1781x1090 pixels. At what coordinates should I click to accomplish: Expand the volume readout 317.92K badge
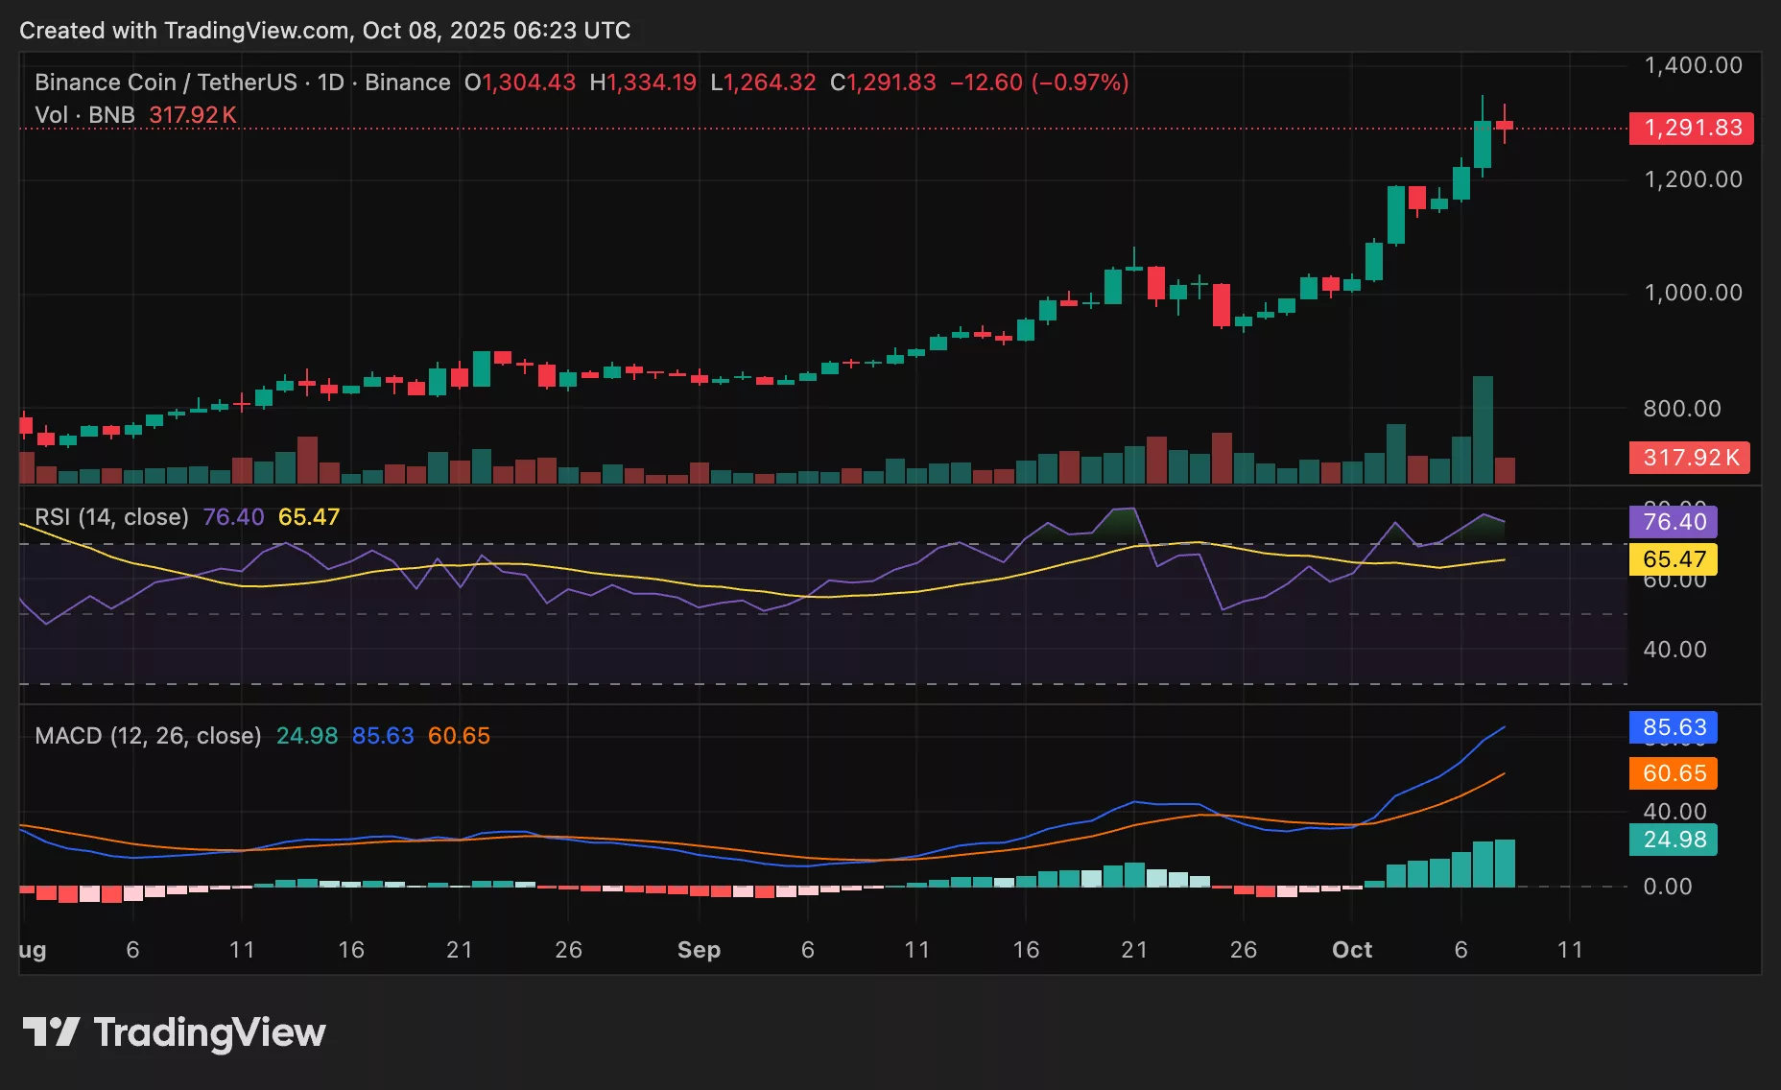1690,458
